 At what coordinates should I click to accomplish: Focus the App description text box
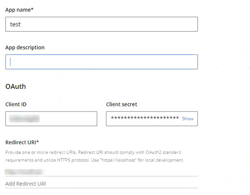[101, 62]
